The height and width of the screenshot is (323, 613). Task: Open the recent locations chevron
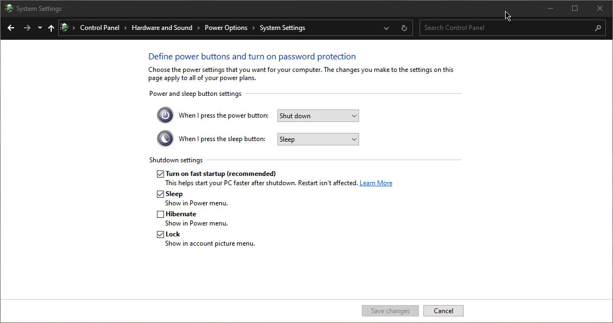(40, 28)
